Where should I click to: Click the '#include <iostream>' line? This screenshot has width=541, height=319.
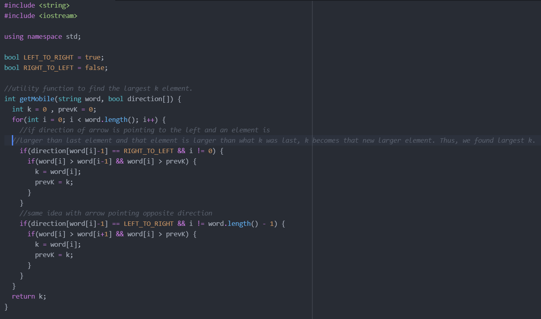click(x=41, y=16)
